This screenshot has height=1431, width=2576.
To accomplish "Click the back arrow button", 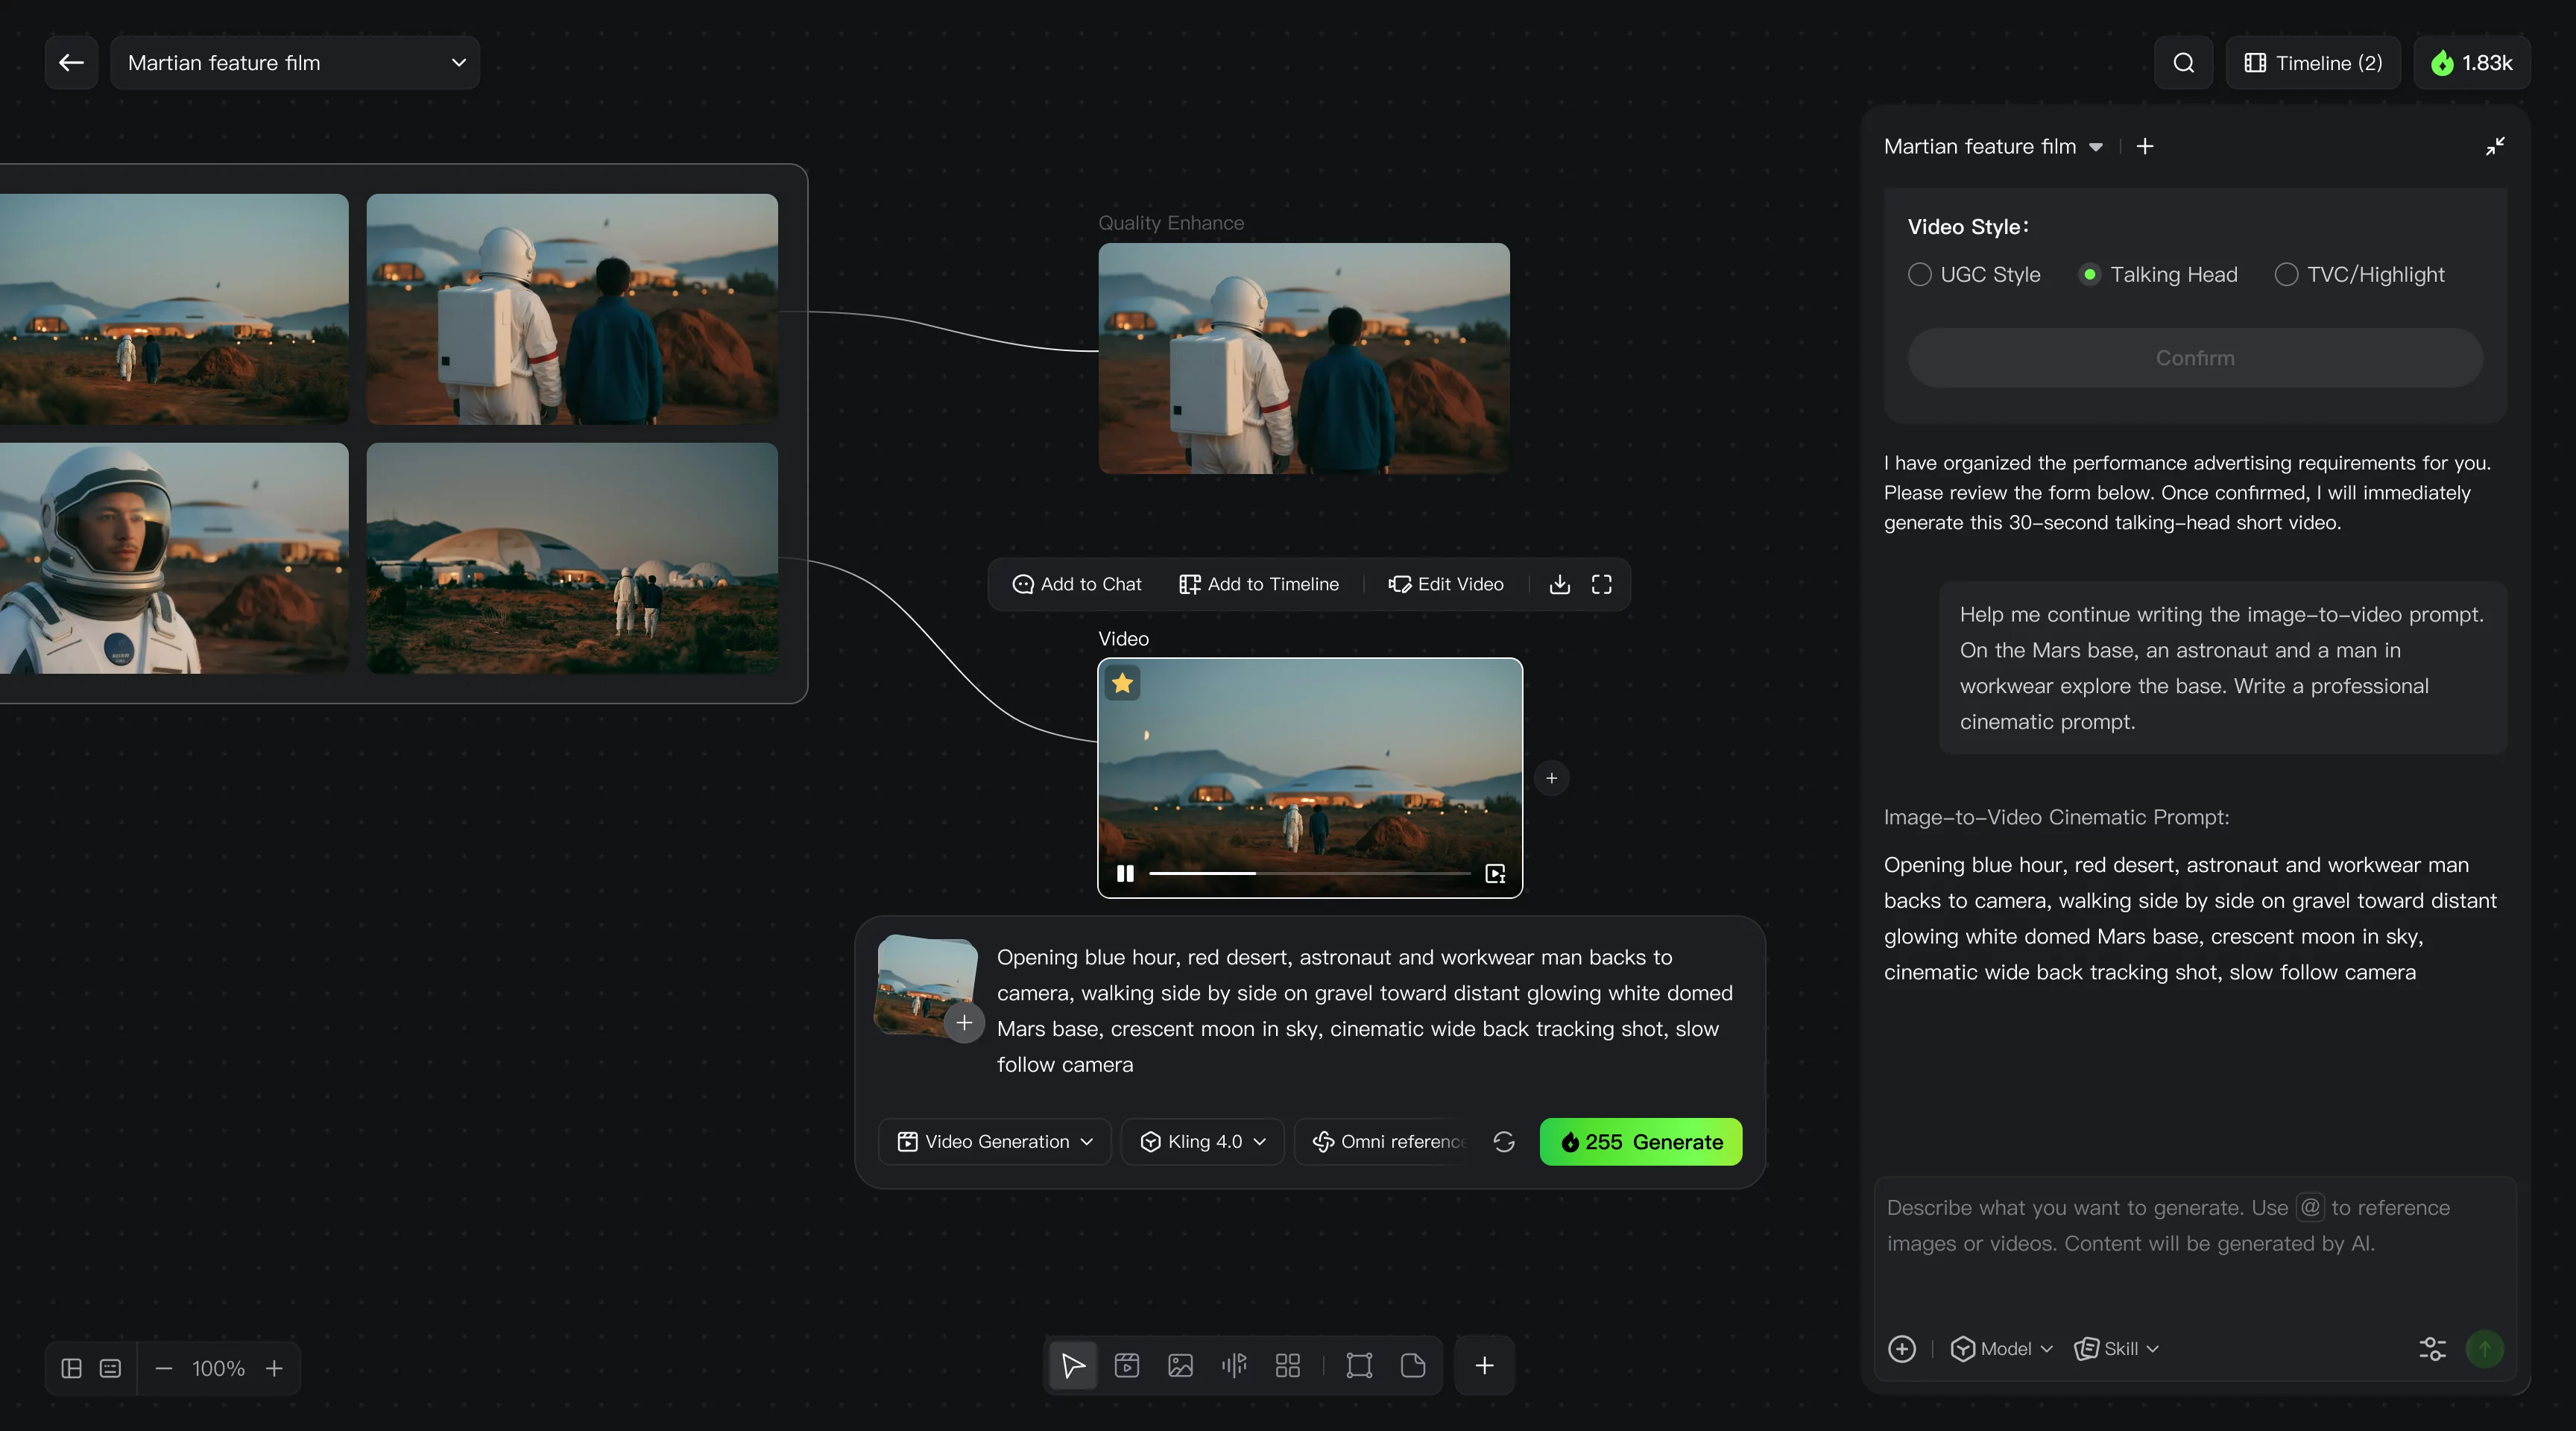I will point(71,63).
